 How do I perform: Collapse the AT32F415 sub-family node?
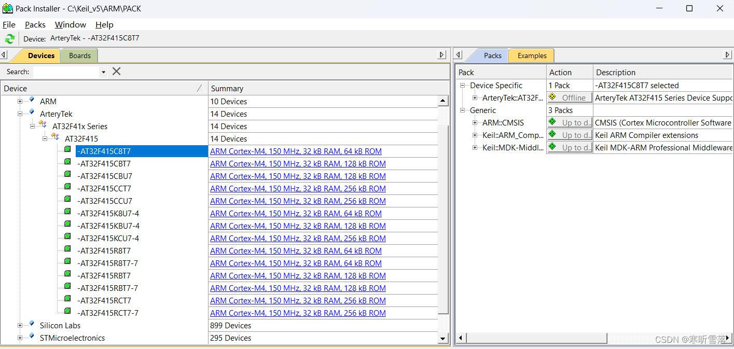point(45,139)
